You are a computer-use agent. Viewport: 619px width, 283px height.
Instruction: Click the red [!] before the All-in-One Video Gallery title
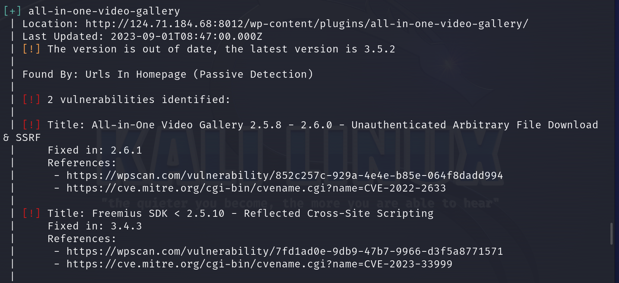pyautogui.click(x=31, y=125)
